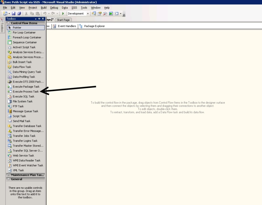
Task: Click the collapsed Toolbox side tab
Action: (2, 25)
